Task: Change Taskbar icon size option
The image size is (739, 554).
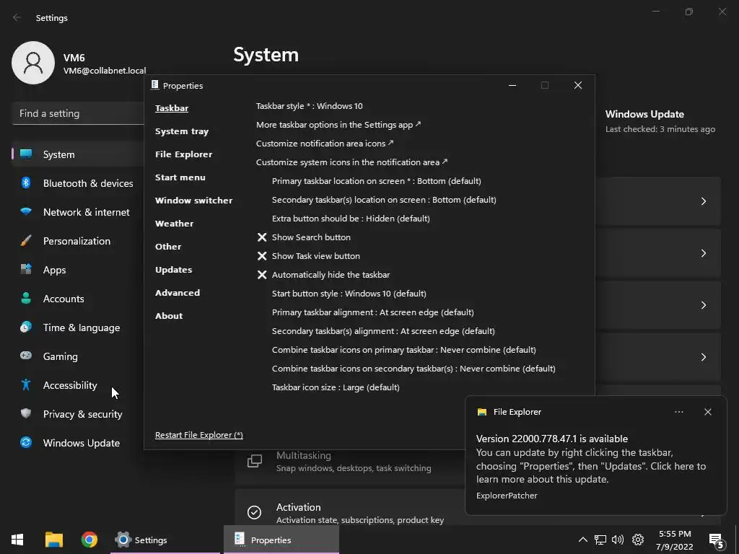Action: point(336,387)
